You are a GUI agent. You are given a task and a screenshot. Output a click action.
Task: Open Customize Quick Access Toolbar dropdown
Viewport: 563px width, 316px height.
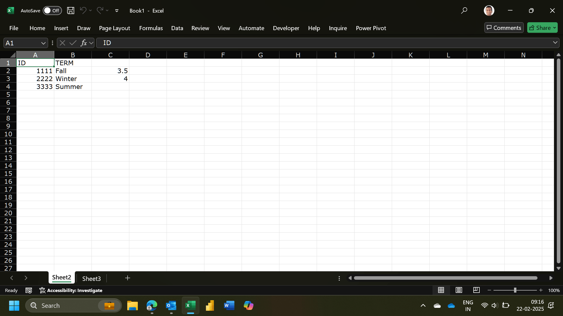pyautogui.click(x=117, y=11)
